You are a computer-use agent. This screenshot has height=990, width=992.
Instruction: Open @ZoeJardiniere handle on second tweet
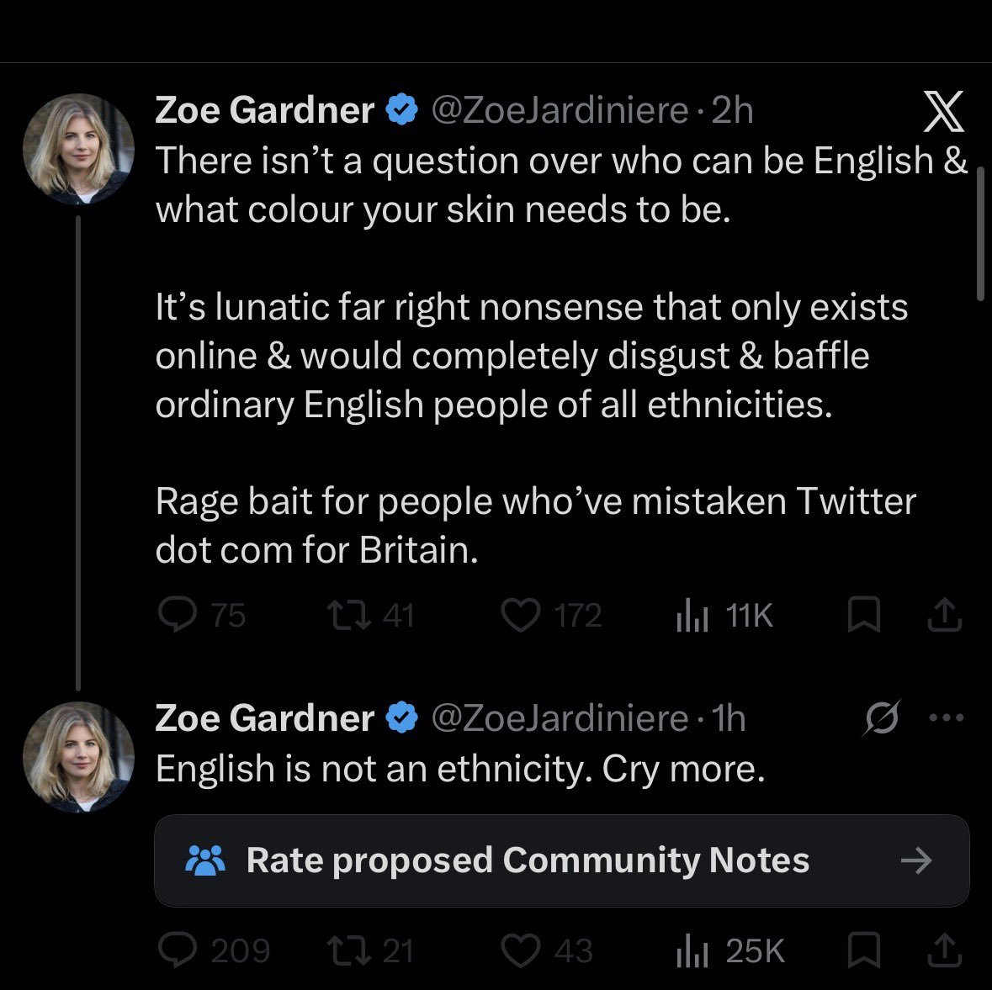[560, 718]
